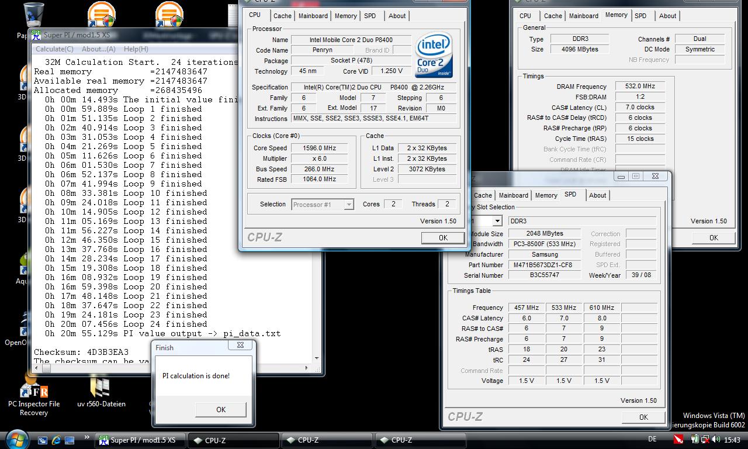Click the DRAM Frequency 532.0 MHz value
This screenshot has height=449, width=748.
click(x=640, y=86)
